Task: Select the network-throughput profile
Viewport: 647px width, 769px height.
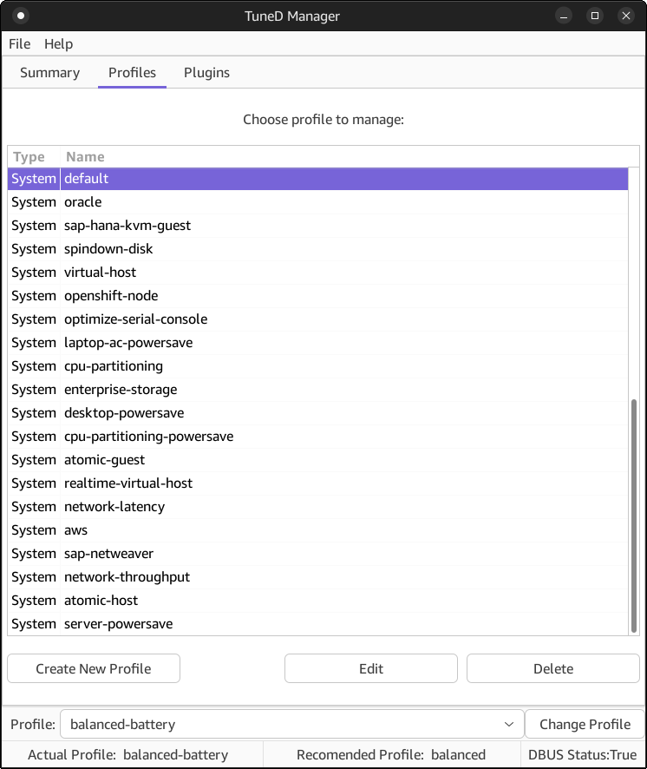Action: tap(317, 577)
